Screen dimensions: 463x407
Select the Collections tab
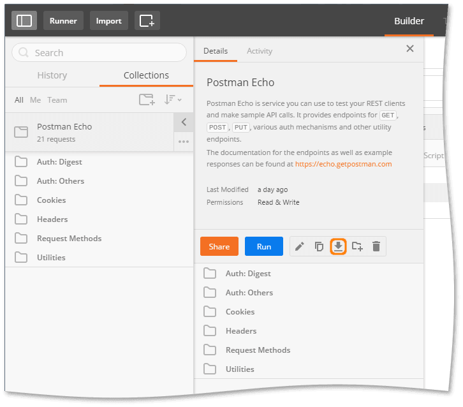click(146, 75)
